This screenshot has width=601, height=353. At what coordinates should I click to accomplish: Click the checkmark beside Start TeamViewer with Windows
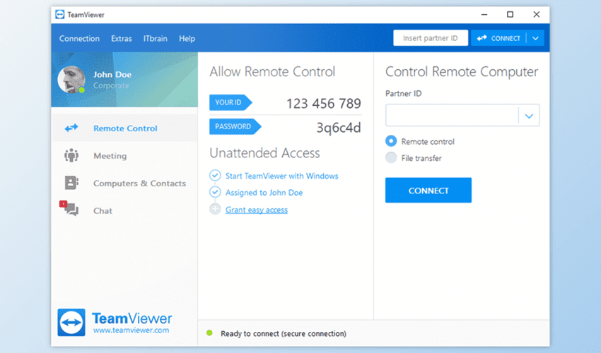(x=215, y=175)
